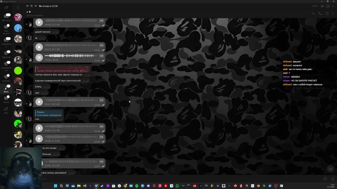Open Spotify from the taskbar
The height and width of the screenshot is (189, 337).
point(137,186)
